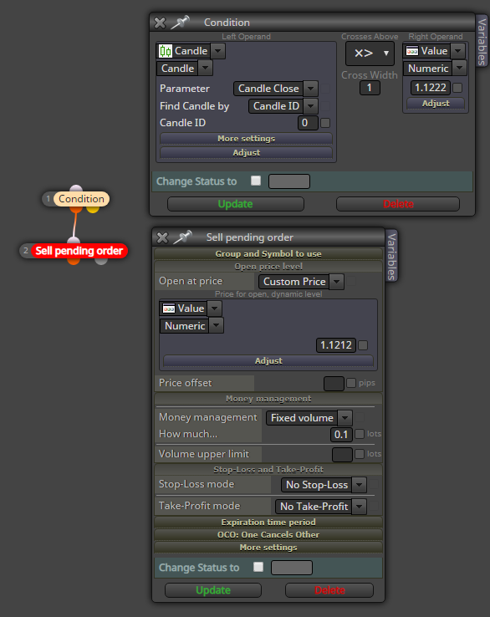Open the Right Operand Numeric dropdown

tap(460, 68)
